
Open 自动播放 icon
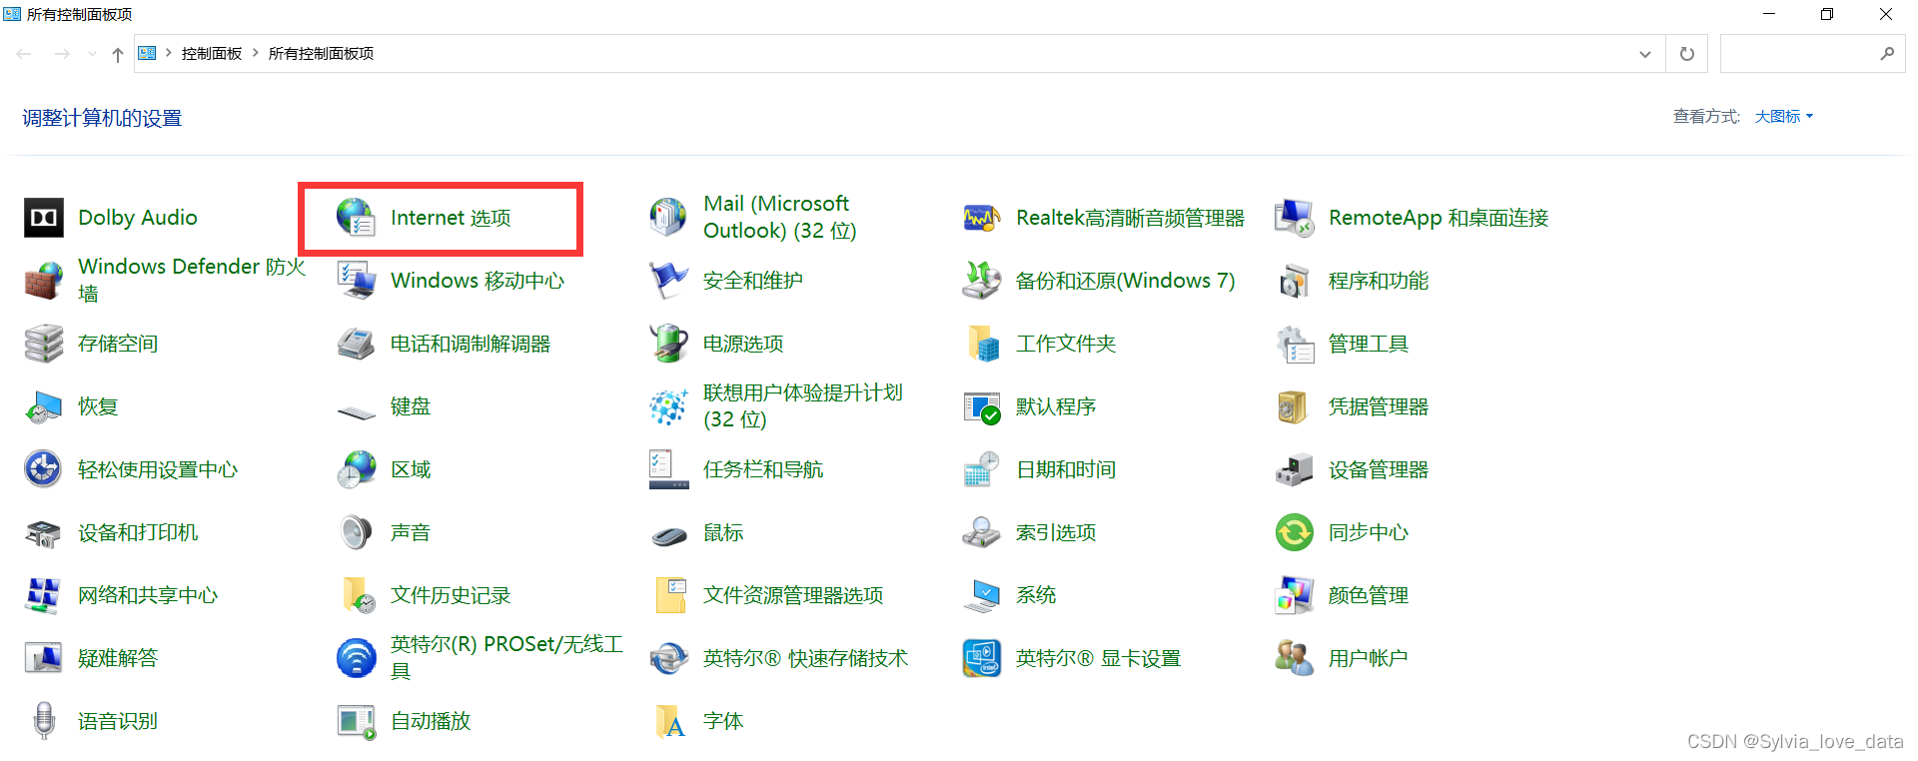pyautogui.click(x=357, y=721)
